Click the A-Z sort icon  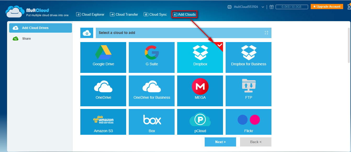(266, 33)
